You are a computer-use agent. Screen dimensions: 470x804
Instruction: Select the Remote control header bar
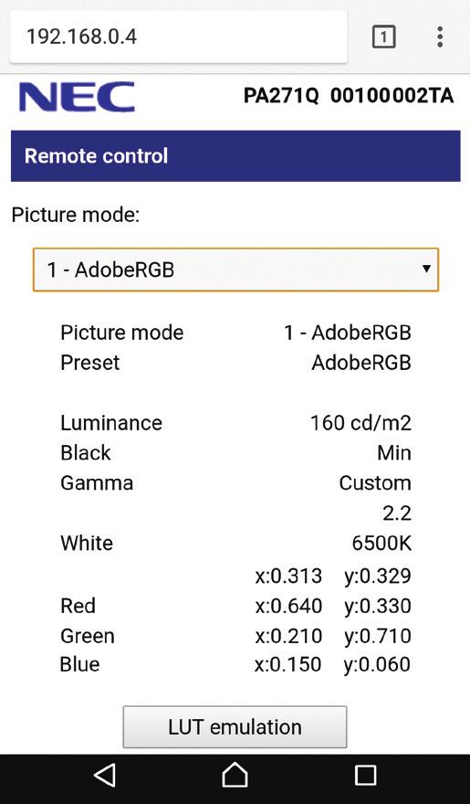pyautogui.click(x=235, y=156)
